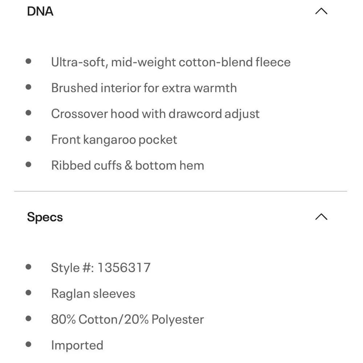Click the front kangaroo pocket text

coord(114,140)
